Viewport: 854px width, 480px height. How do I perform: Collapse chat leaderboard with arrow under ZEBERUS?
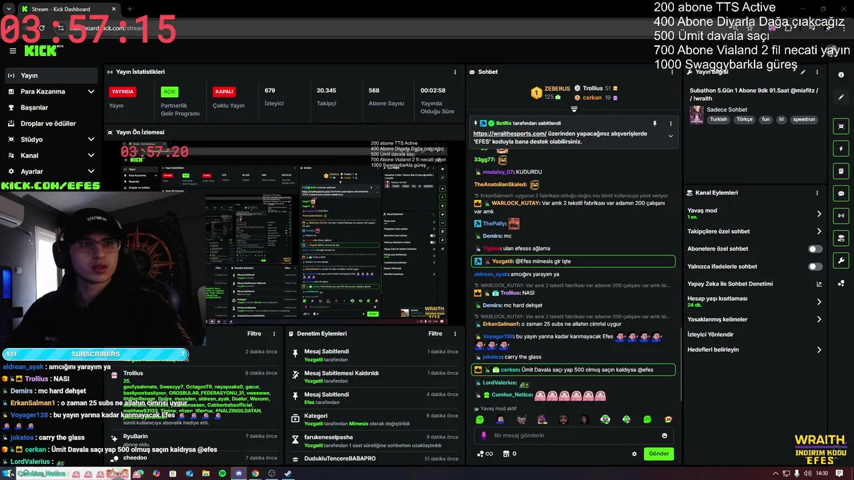[x=574, y=109]
